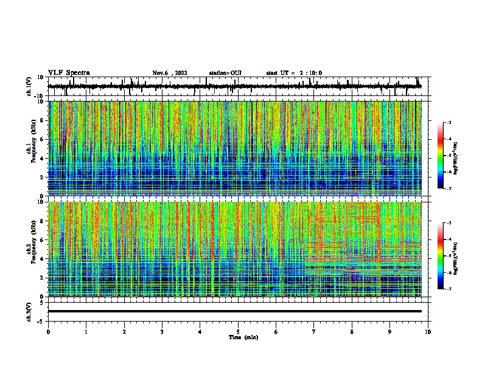Click the "ch.1(V)" waveform axis label

click(x=29, y=86)
